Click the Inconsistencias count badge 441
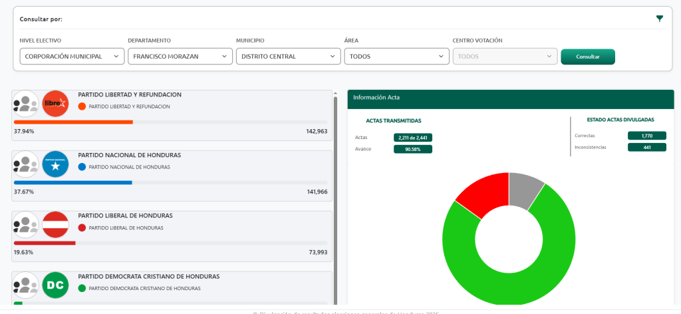 point(646,147)
